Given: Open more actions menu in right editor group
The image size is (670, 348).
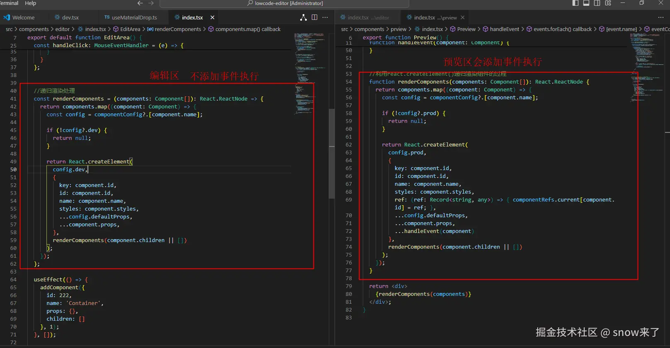Looking at the screenshot, I should tap(661, 17).
